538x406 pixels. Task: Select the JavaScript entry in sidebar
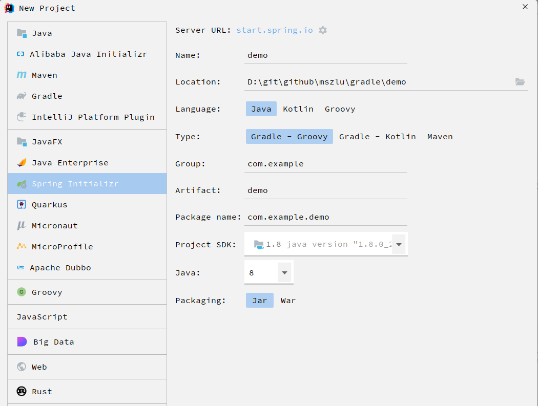point(87,317)
